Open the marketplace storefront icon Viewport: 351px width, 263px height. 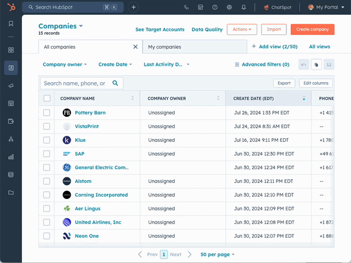201,7
